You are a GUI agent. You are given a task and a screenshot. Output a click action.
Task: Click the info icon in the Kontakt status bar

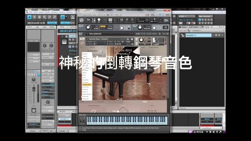tap(80, 128)
